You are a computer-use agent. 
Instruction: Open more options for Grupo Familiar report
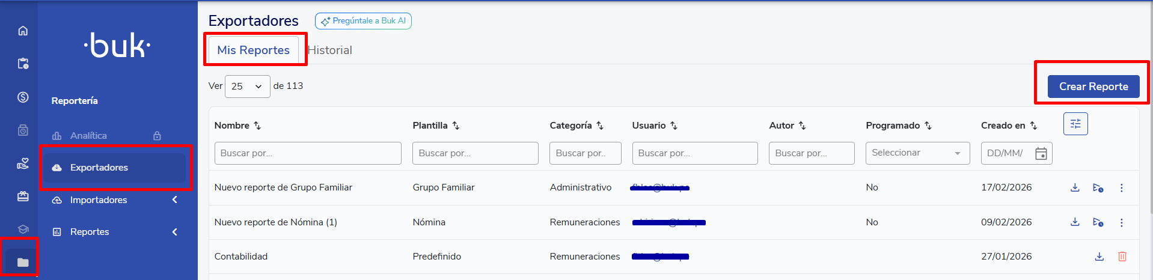point(1121,187)
